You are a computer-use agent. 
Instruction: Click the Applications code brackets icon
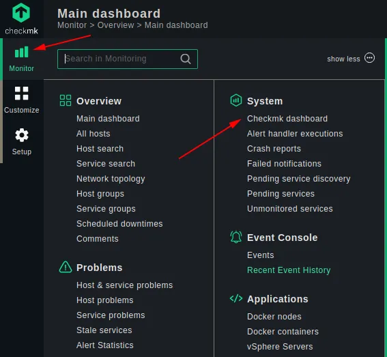[x=236, y=298]
